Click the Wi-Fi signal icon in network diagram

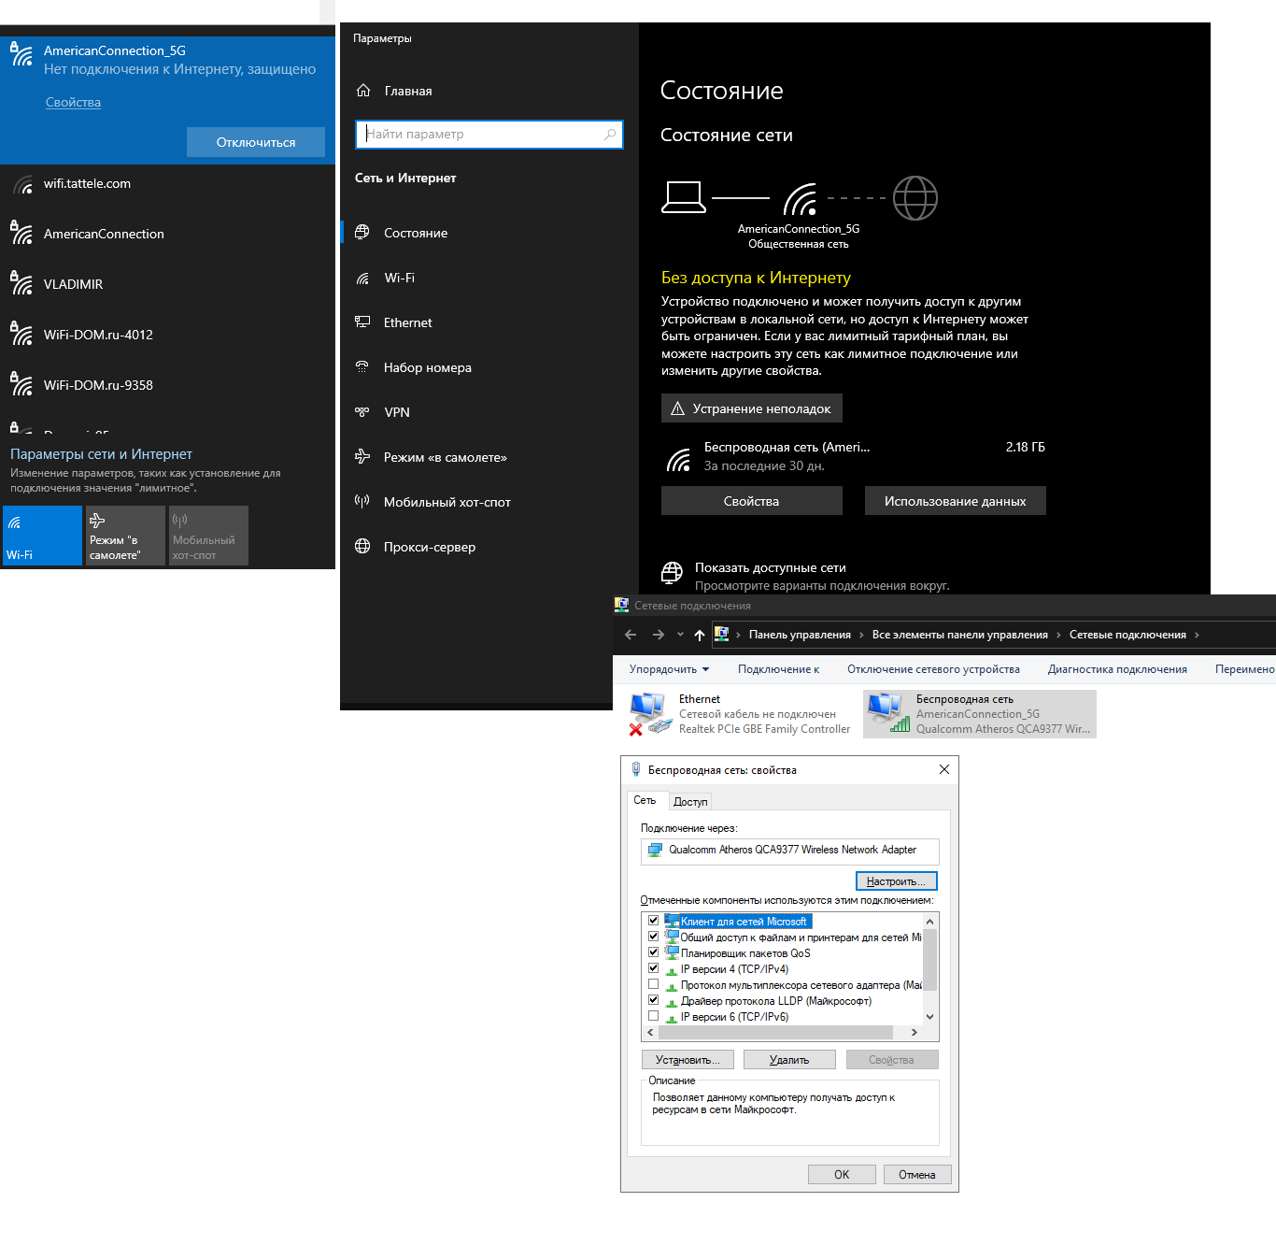(x=800, y=199)
